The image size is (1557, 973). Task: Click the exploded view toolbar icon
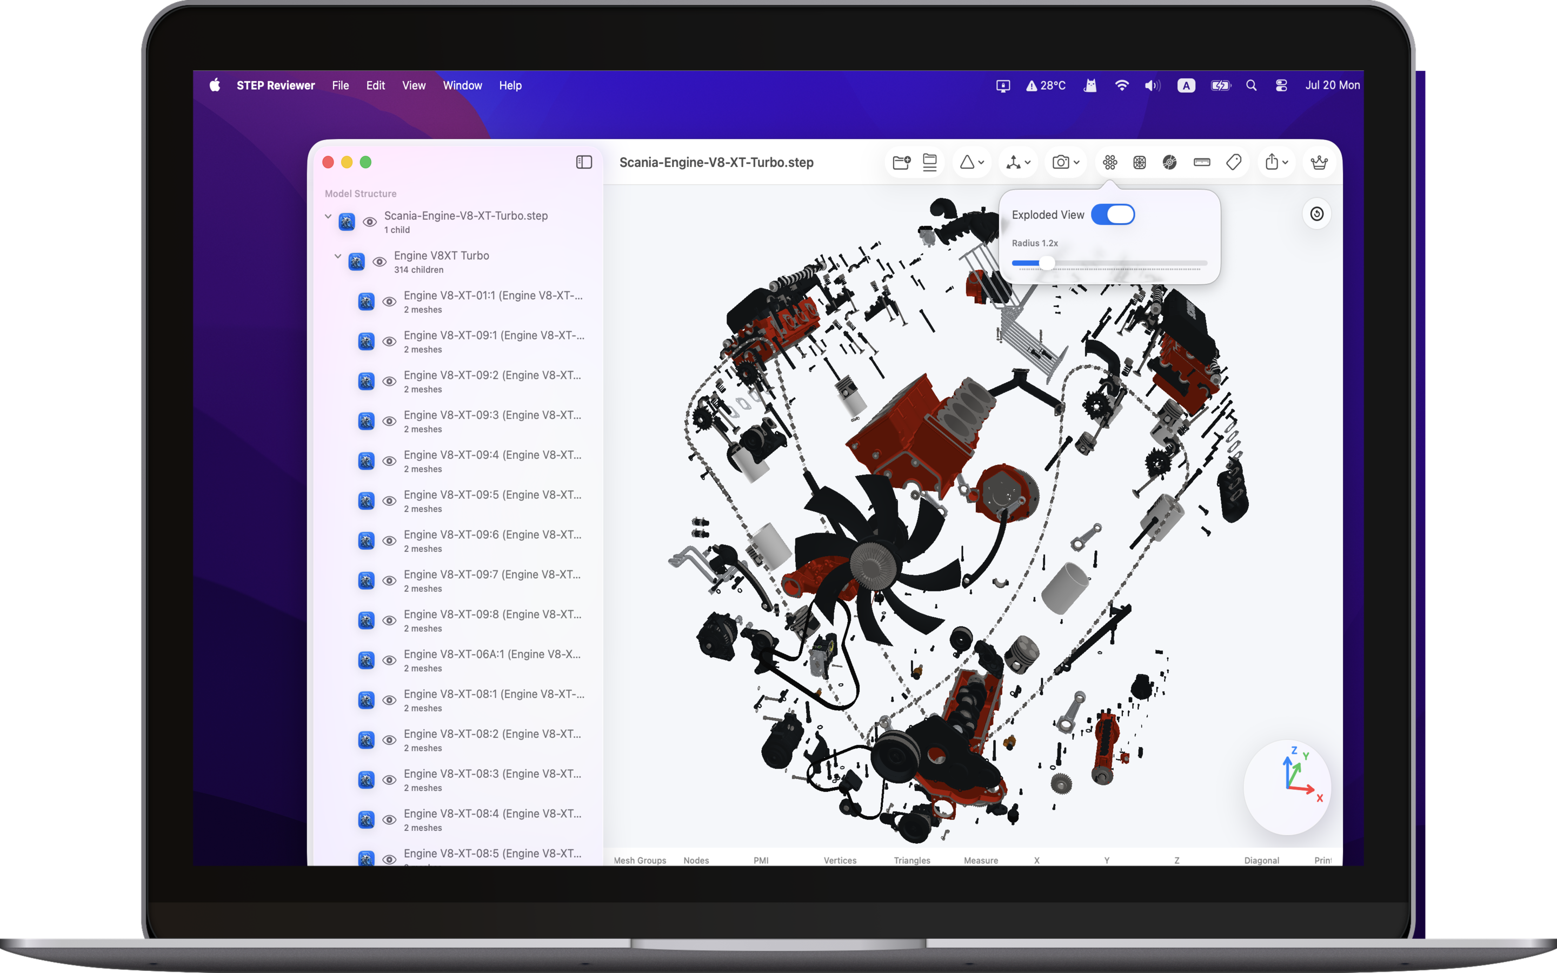tap(1110, 162)
